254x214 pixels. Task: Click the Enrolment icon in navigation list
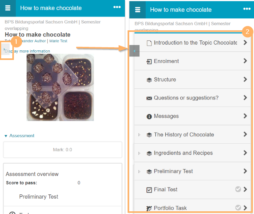click(x=149, y=61)
